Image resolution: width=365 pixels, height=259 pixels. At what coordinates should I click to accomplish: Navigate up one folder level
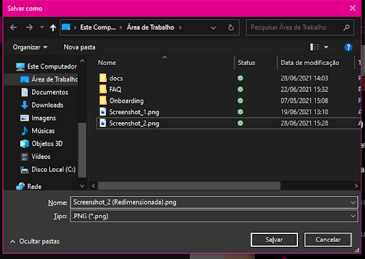coord(53,28)
